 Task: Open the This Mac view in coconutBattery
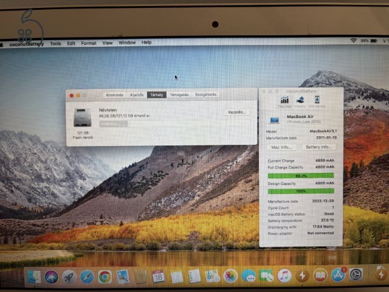pos(284,102)
